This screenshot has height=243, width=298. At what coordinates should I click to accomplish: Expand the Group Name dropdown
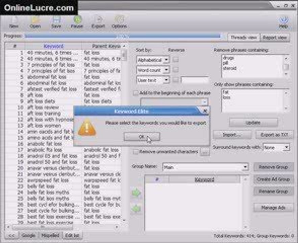(245, 167)
